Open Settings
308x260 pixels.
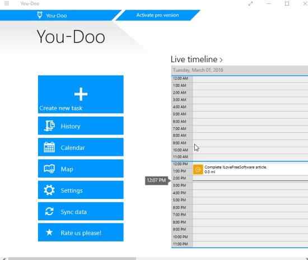(81, 190)
